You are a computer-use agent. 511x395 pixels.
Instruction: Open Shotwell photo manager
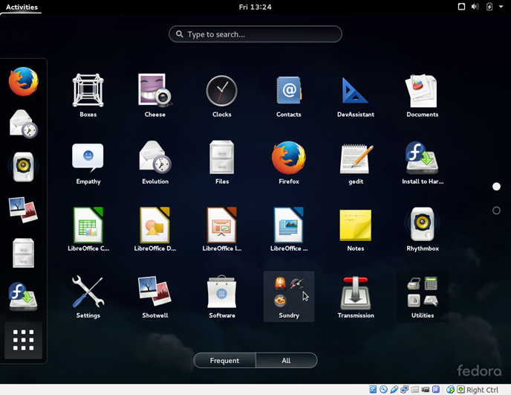pos(154,292)
